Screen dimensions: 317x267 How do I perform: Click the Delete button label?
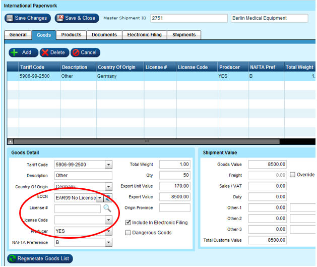click(x=57, y=52)
